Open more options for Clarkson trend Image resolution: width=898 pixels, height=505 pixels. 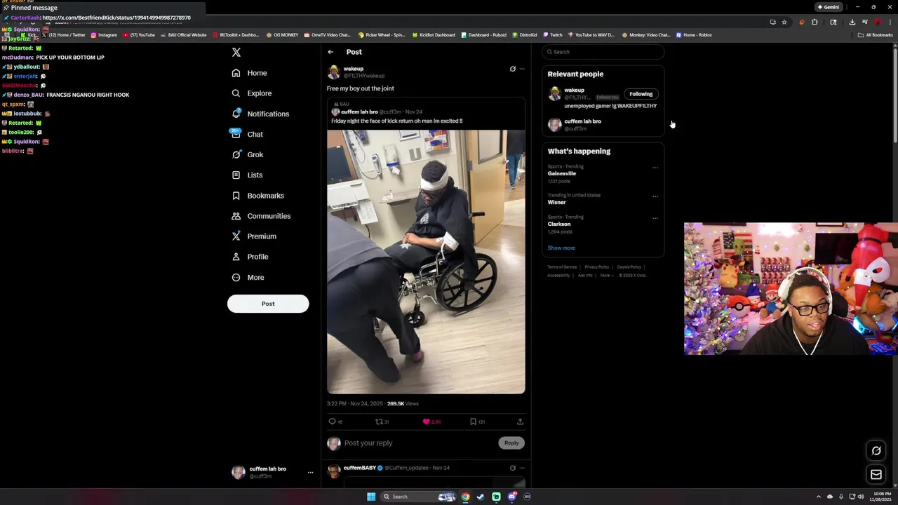[655, 218]
